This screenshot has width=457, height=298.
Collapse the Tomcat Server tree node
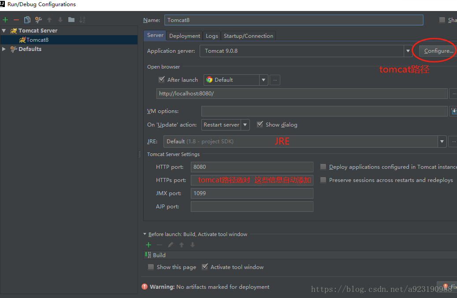pyautogui.click(x=4, y=30)
